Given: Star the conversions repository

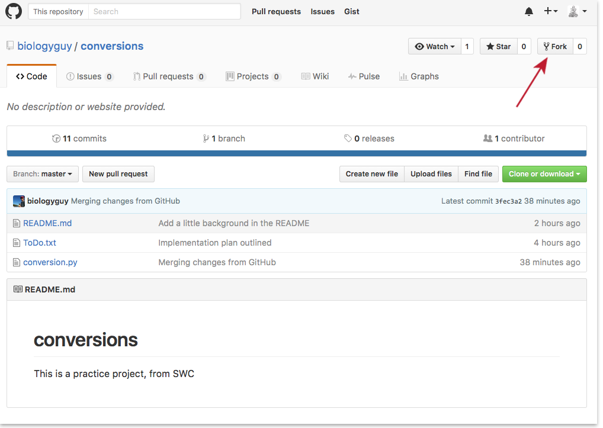Looking at the screenshot, I should [498, 47].
